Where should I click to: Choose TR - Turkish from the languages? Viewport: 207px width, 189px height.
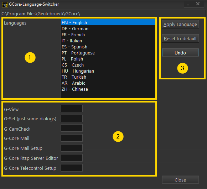point(108,77)
